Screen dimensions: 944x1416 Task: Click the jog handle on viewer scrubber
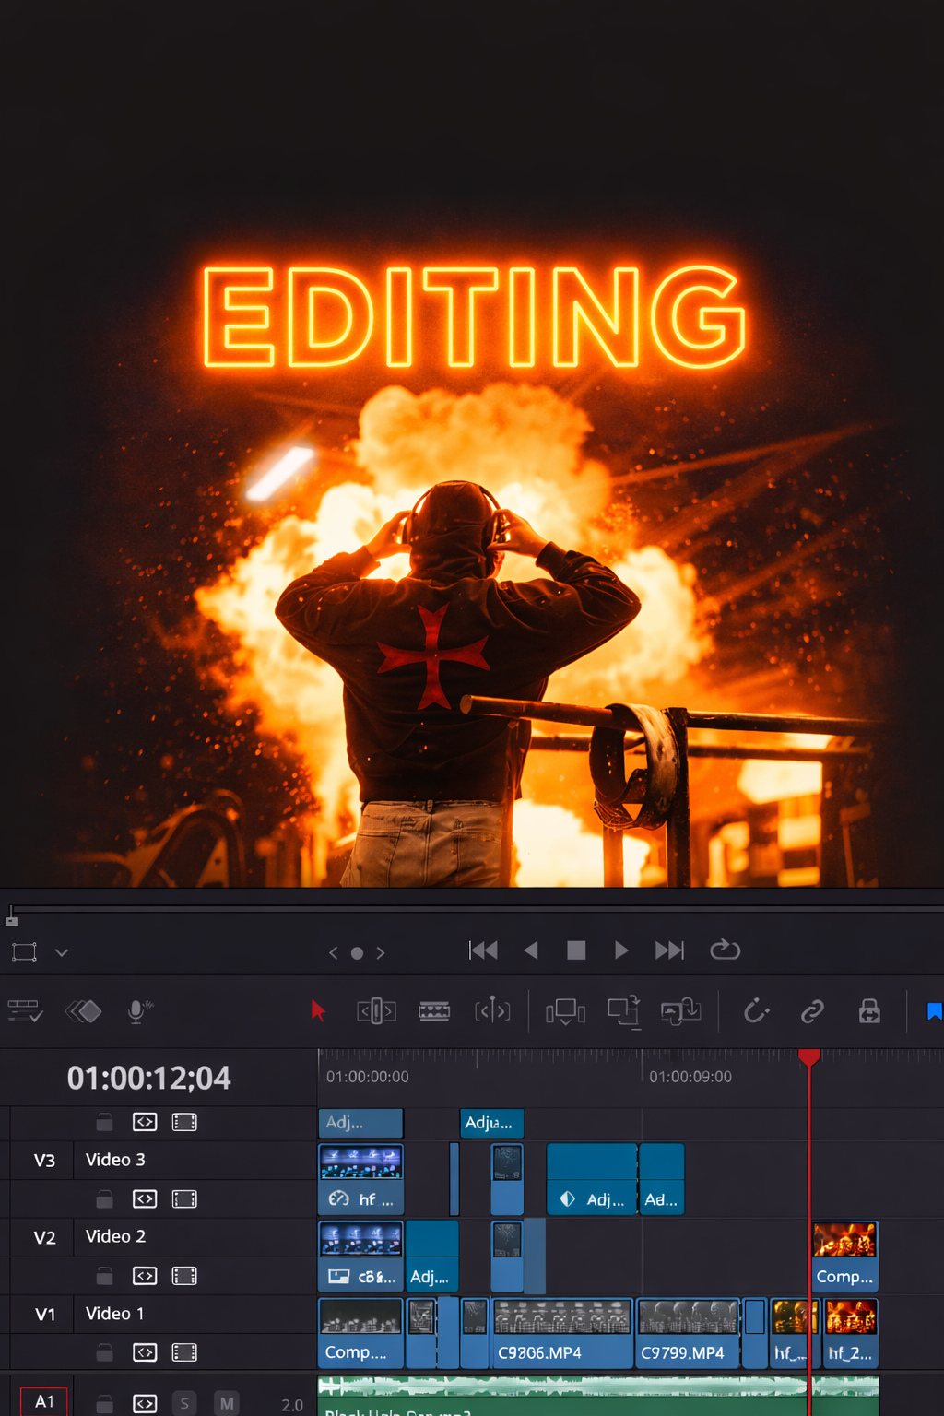pyautogui.click(x=11, y=915)
